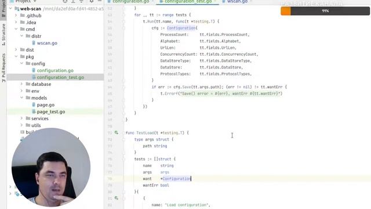
Task: Click the wscan.go file icon in the project tree
Action: (x=34, y=43)
